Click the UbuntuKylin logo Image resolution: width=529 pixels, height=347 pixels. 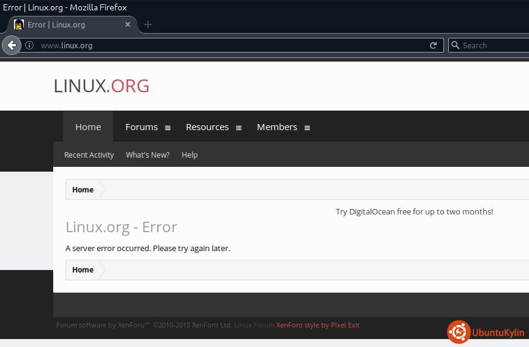click(486, 332)
